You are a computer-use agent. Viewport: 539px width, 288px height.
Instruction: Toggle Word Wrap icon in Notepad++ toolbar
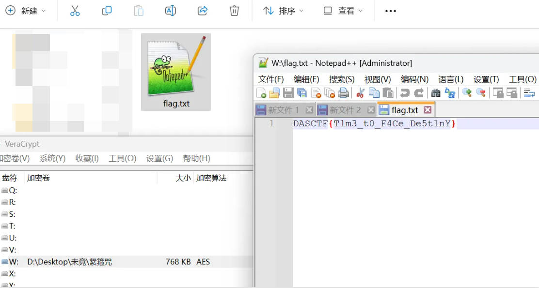(529, 93)
